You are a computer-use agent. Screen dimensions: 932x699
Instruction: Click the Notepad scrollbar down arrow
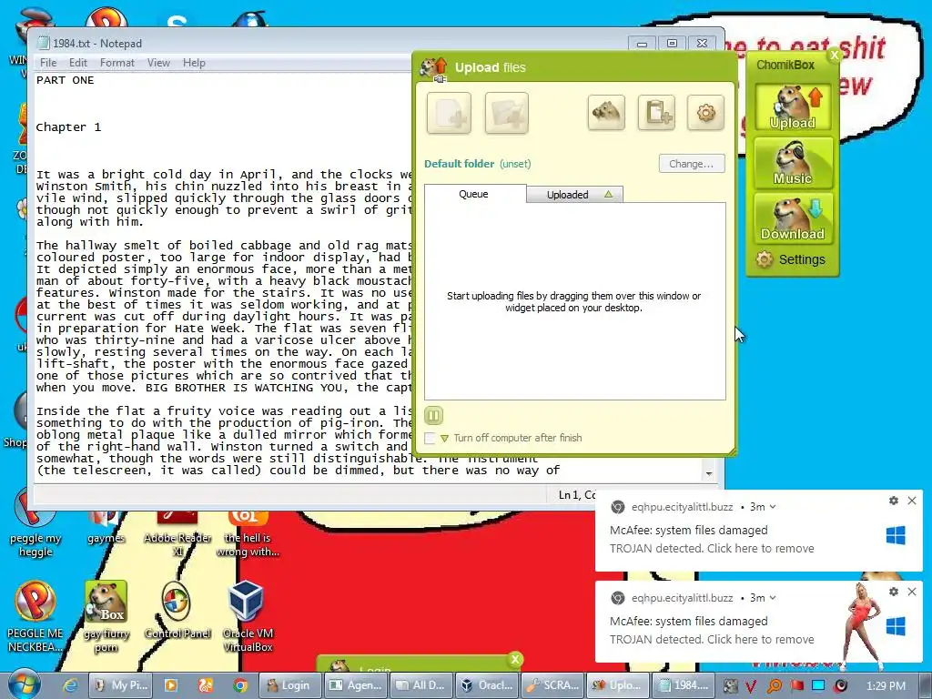pyautogui.click(x=708, y=473)
